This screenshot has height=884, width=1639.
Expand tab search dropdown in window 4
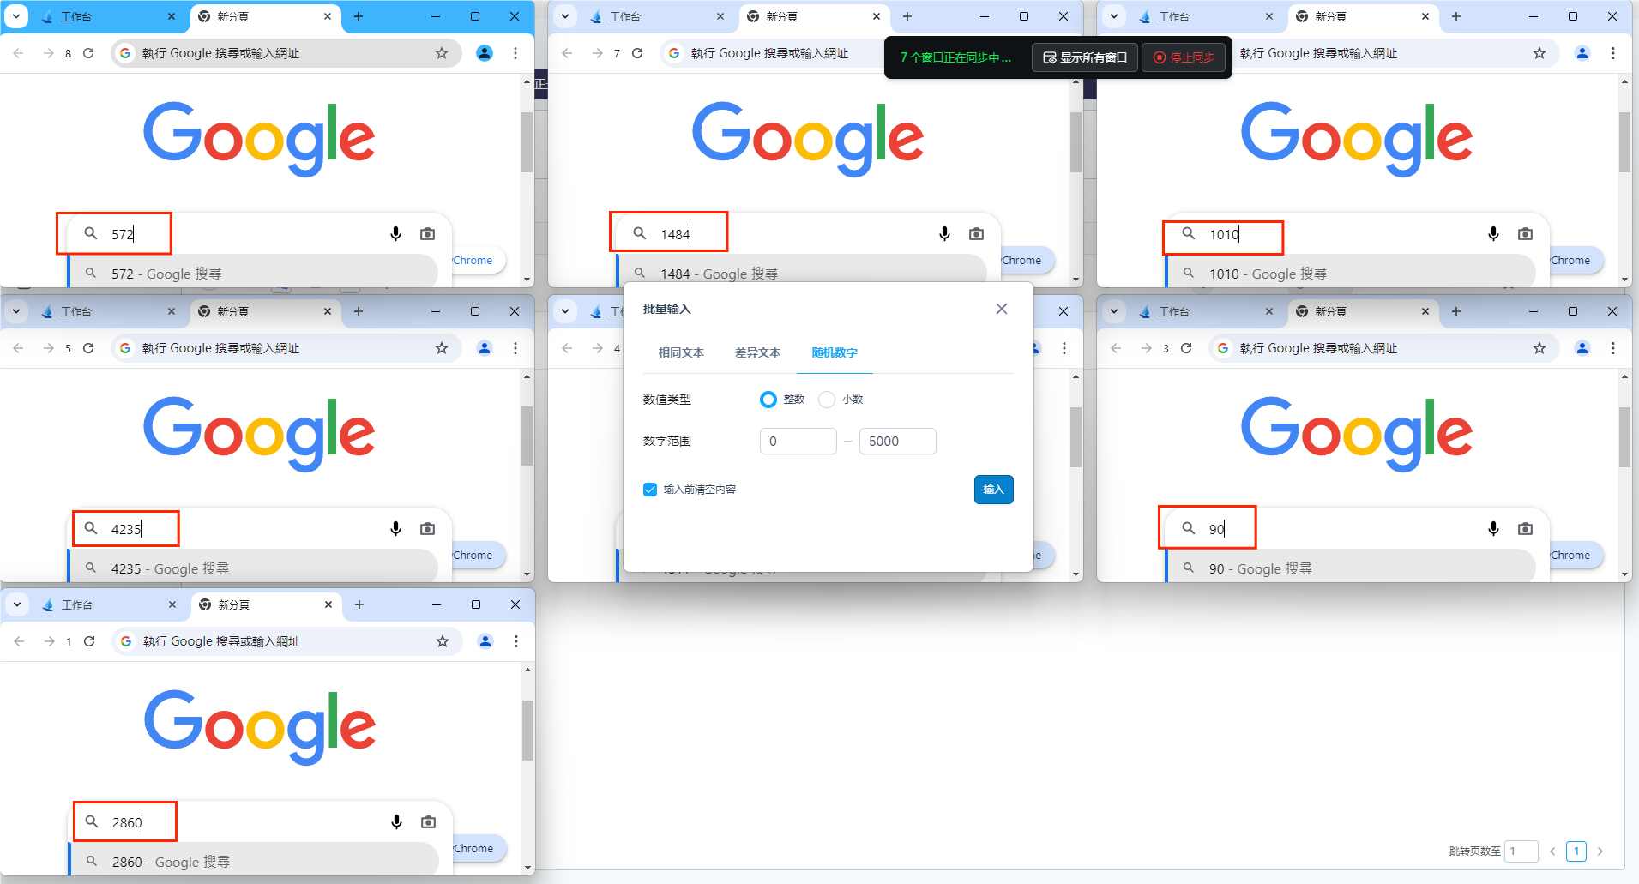click(x=565, y=311)
